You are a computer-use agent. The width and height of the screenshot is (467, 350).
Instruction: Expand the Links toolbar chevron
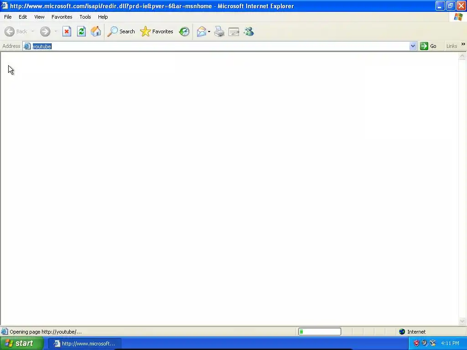point(463,44)
